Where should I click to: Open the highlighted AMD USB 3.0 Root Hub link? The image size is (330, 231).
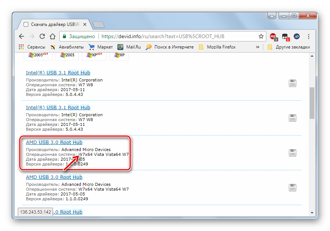pyautogui.click(x=54, y=143)
